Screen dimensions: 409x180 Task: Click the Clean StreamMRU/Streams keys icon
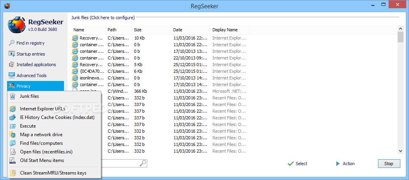tap(13, 173)
